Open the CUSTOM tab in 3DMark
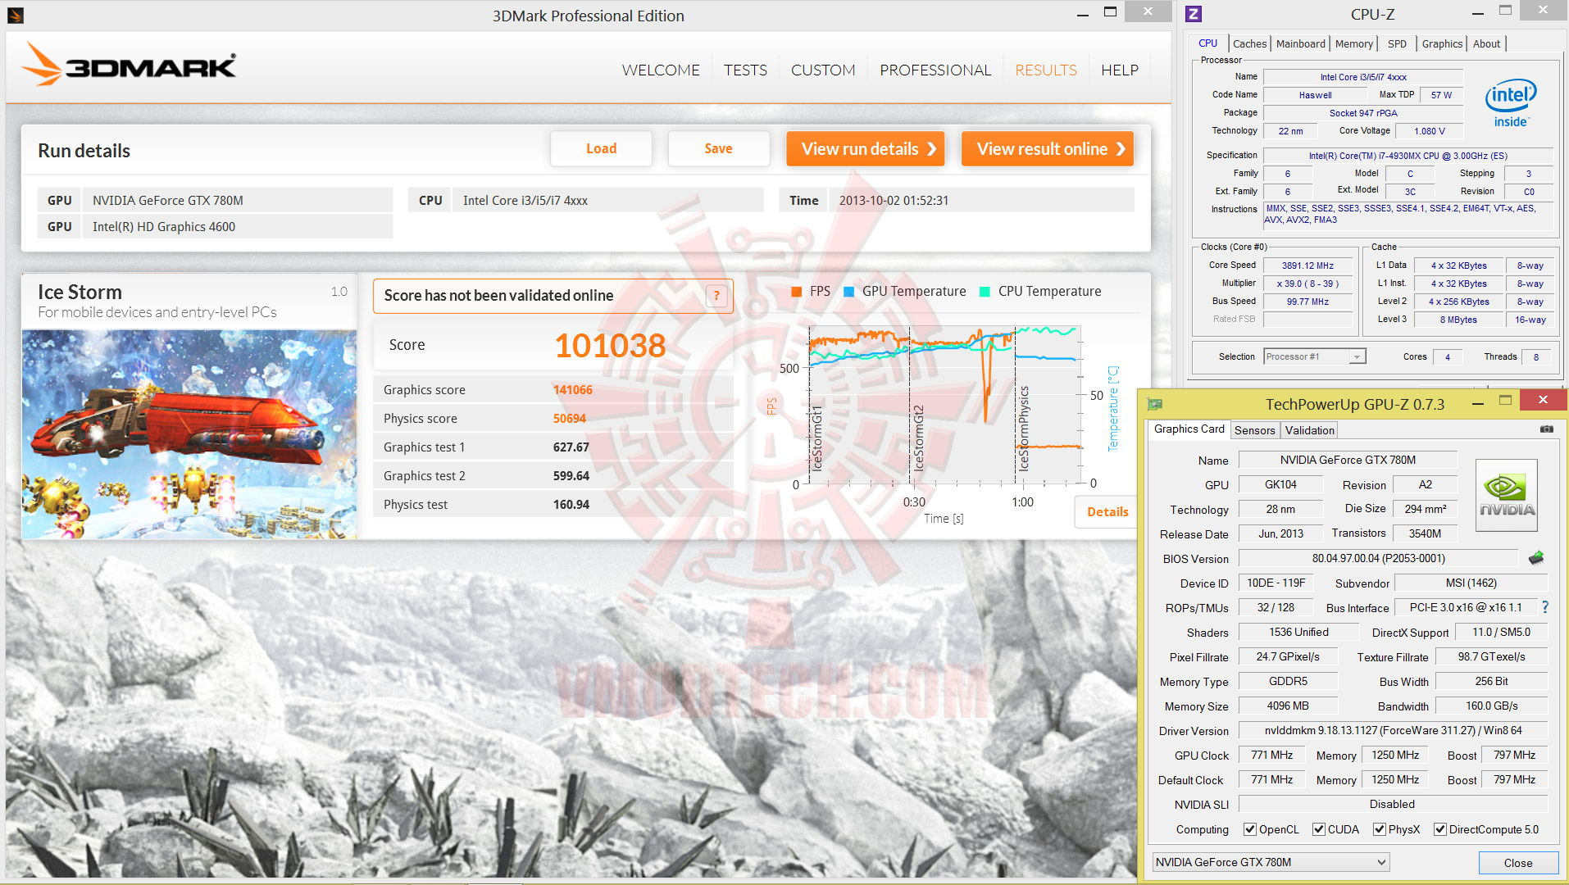The image size is (1569, 885). point(823,70)
